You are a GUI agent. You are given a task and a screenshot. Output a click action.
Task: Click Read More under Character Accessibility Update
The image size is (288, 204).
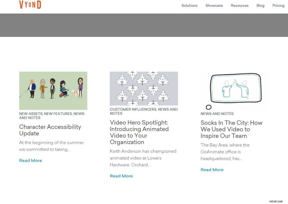(30, 160)
